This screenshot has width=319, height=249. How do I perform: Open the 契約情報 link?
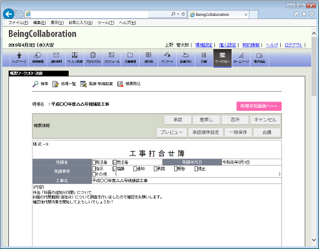point(251,45)
